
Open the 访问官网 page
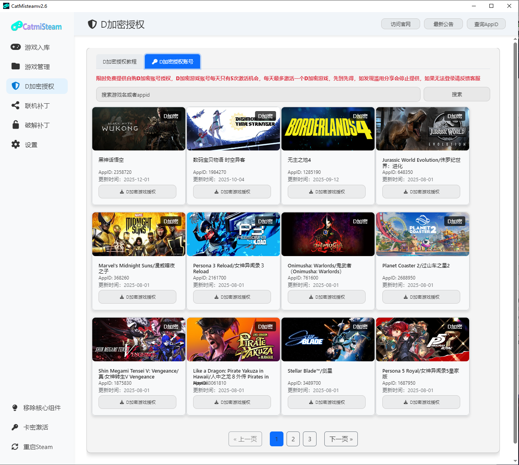click(x=400, y=24)
